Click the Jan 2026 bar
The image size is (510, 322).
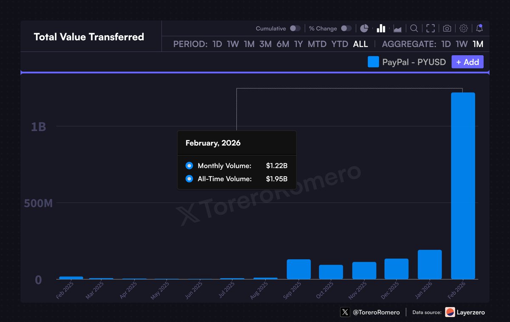[430, 264]
